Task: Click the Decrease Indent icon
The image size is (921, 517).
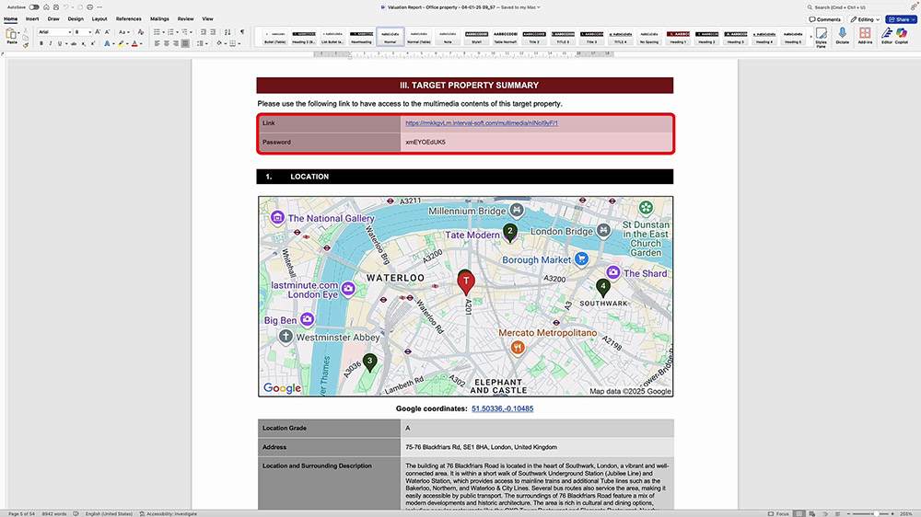Action: tap(204, 31)
